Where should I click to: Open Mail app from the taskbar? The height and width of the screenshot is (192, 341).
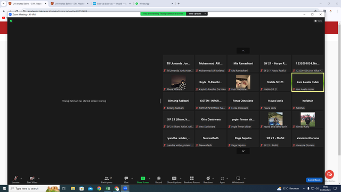[x=90, y=188]
